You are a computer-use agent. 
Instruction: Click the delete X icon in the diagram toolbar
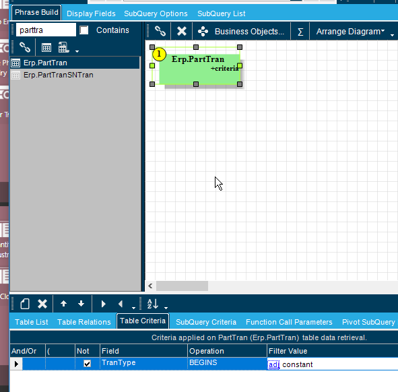pos(182,31)
